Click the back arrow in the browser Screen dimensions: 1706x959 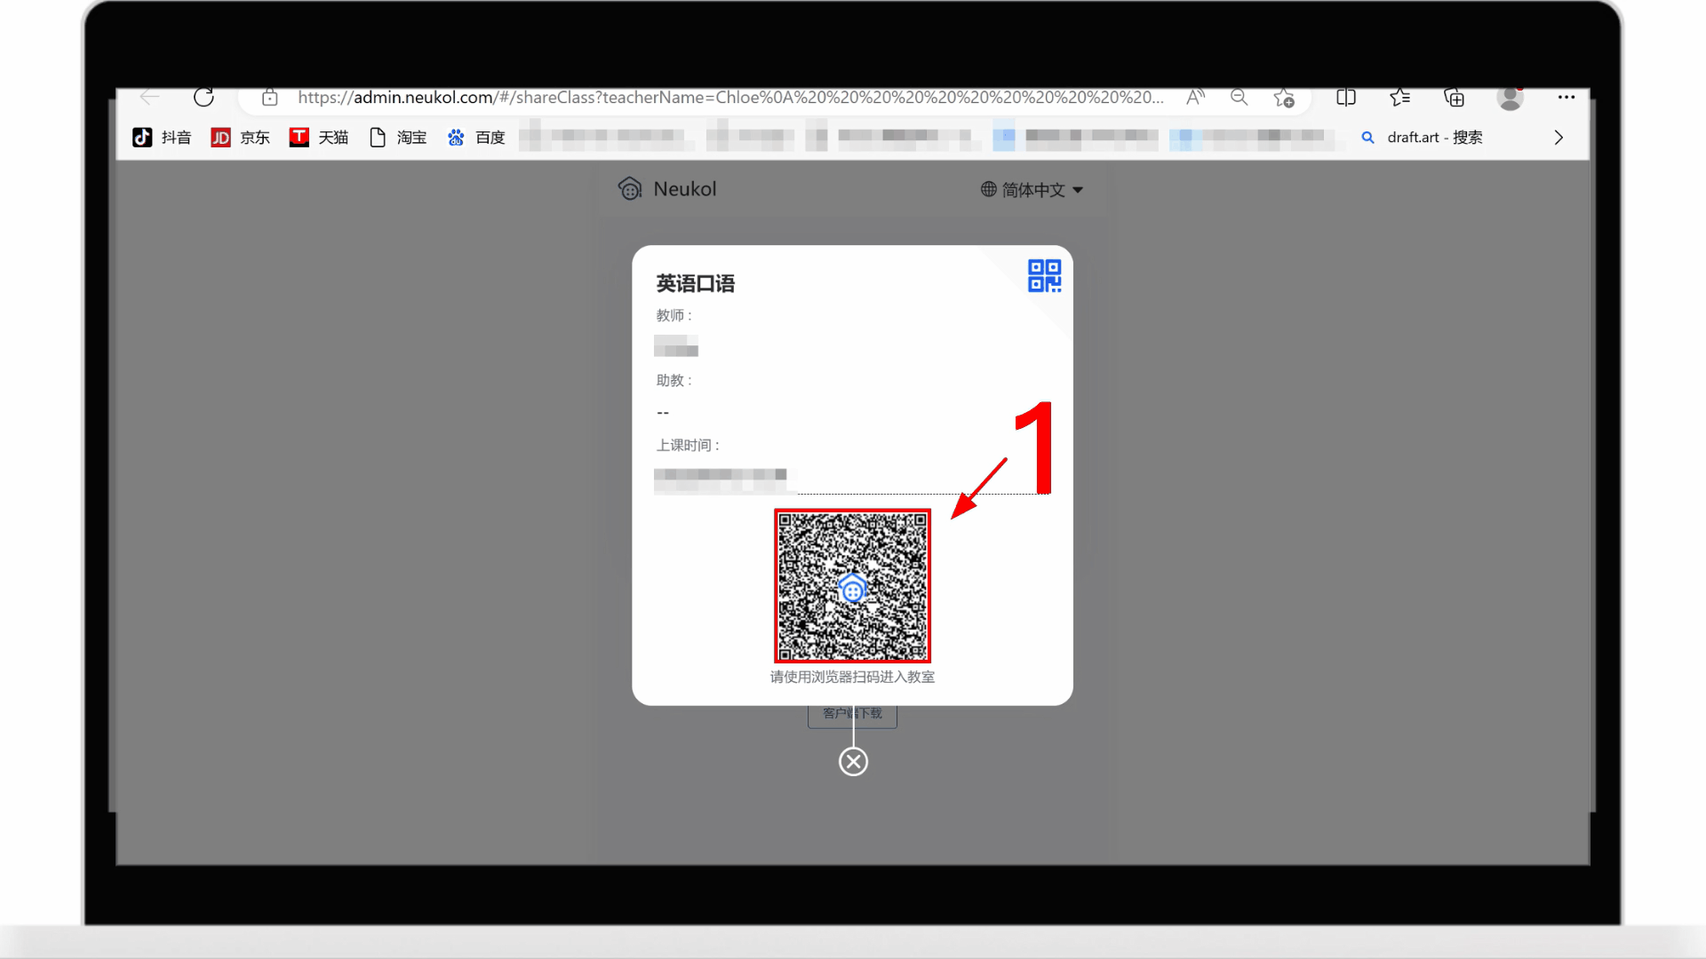[x=149, y=97]
